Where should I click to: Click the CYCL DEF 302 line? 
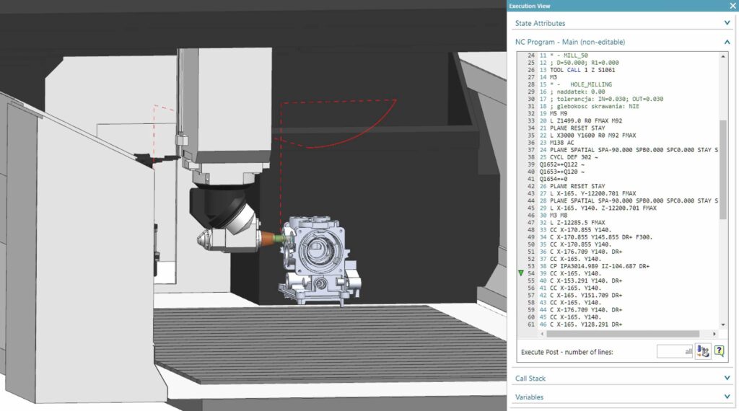click(574, 157)
